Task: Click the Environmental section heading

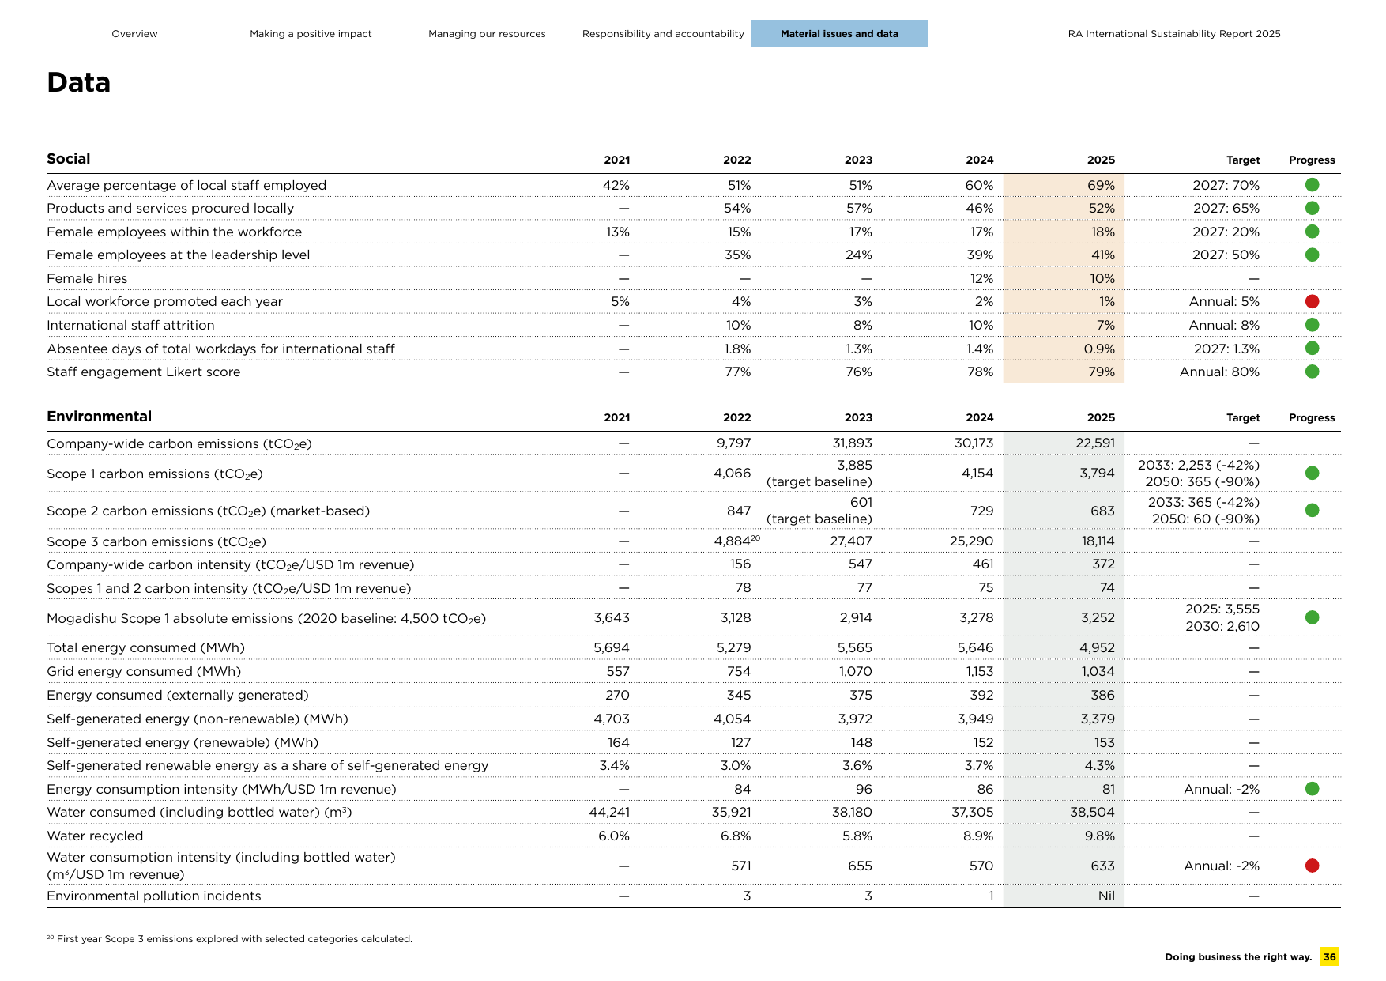Action: point(99,417)
